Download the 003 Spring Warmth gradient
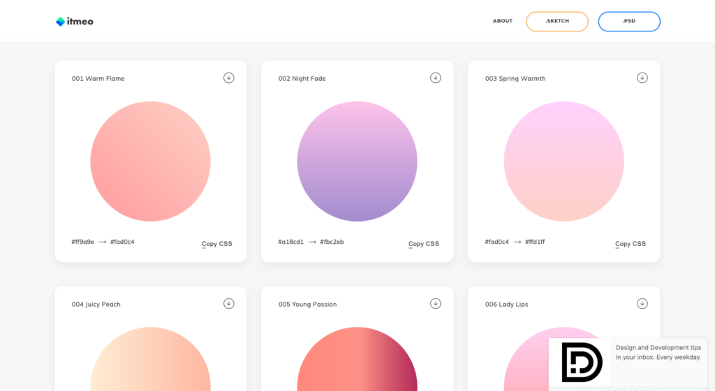 coord(642,78)
